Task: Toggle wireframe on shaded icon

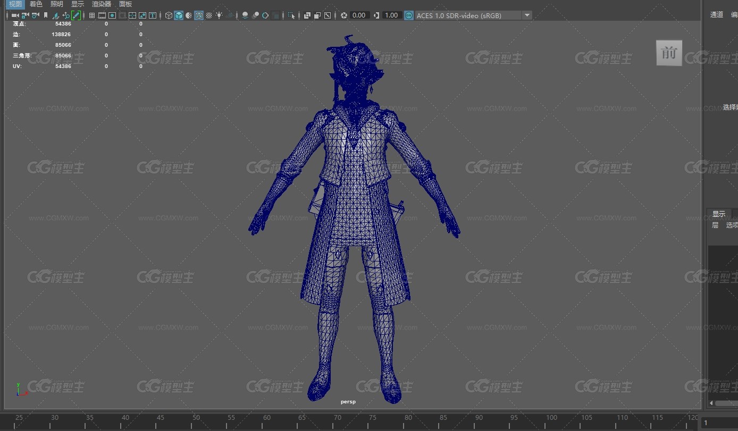Action: pyautogui.click(x=199, y=15)
